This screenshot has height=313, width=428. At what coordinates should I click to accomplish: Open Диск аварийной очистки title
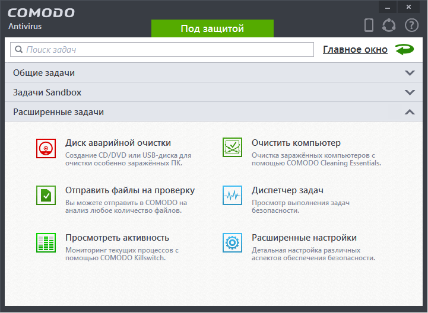118,143
